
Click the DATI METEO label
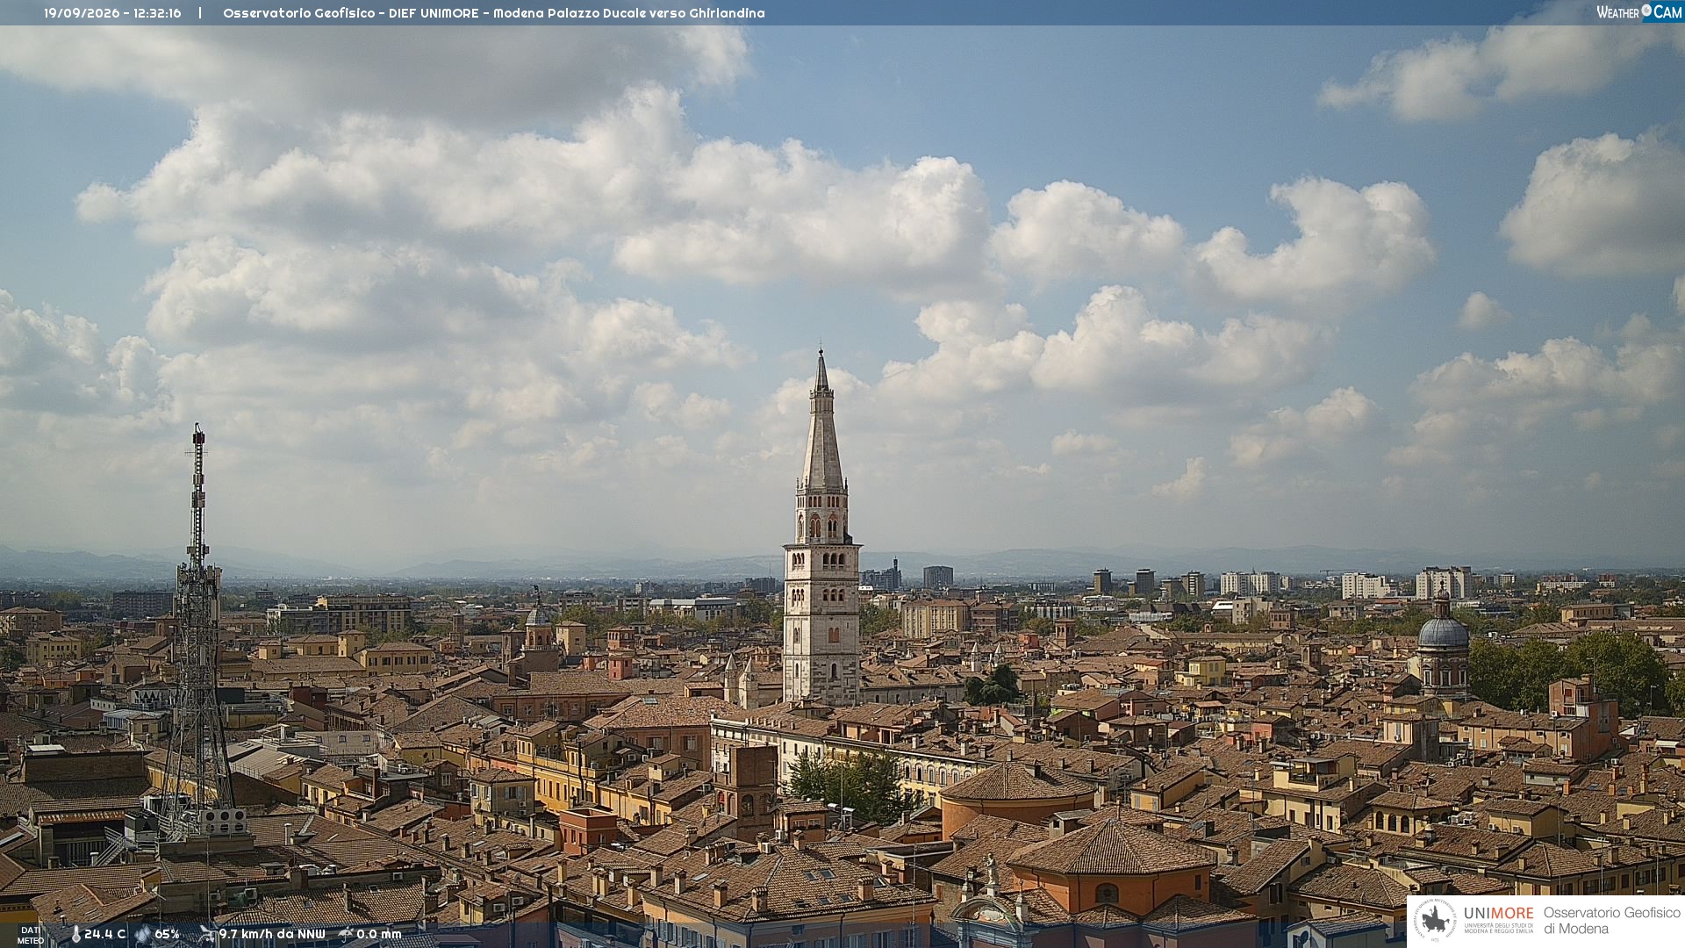30,936
